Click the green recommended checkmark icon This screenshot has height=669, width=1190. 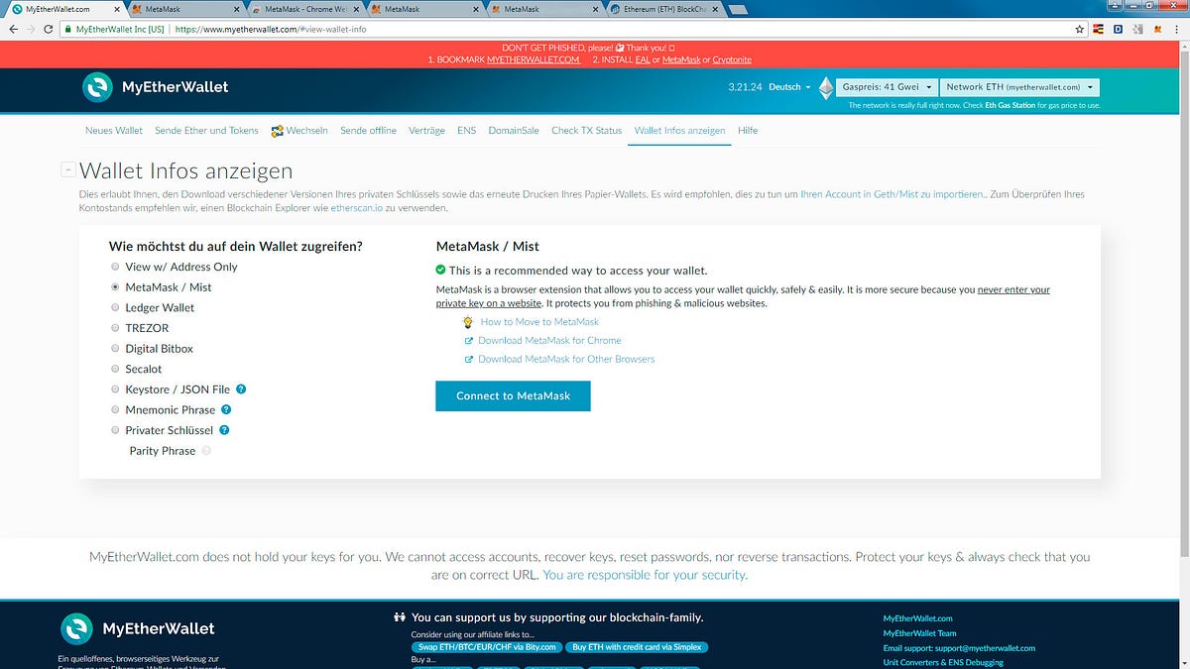point(441,270)
